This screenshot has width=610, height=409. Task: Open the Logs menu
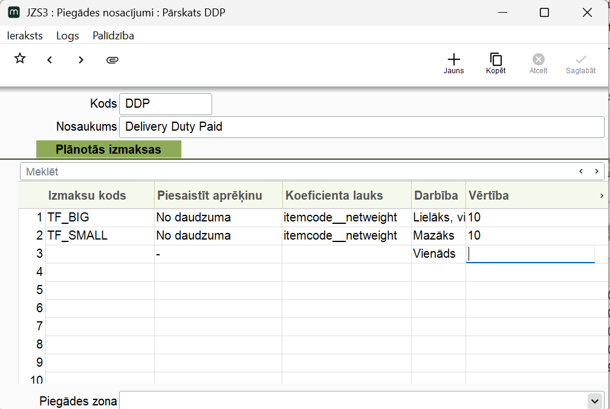(x=68, y=36)
